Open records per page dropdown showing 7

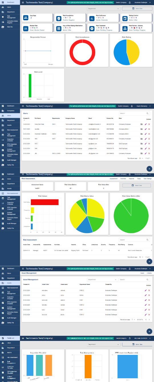[133, 320]
